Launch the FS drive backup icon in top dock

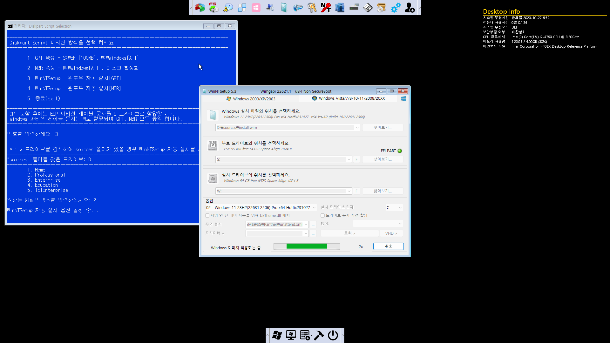(x=214, y=7)
